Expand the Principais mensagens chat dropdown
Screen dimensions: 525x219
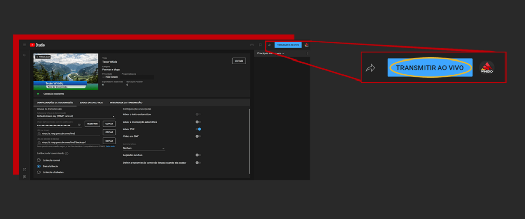pos(271,53)
